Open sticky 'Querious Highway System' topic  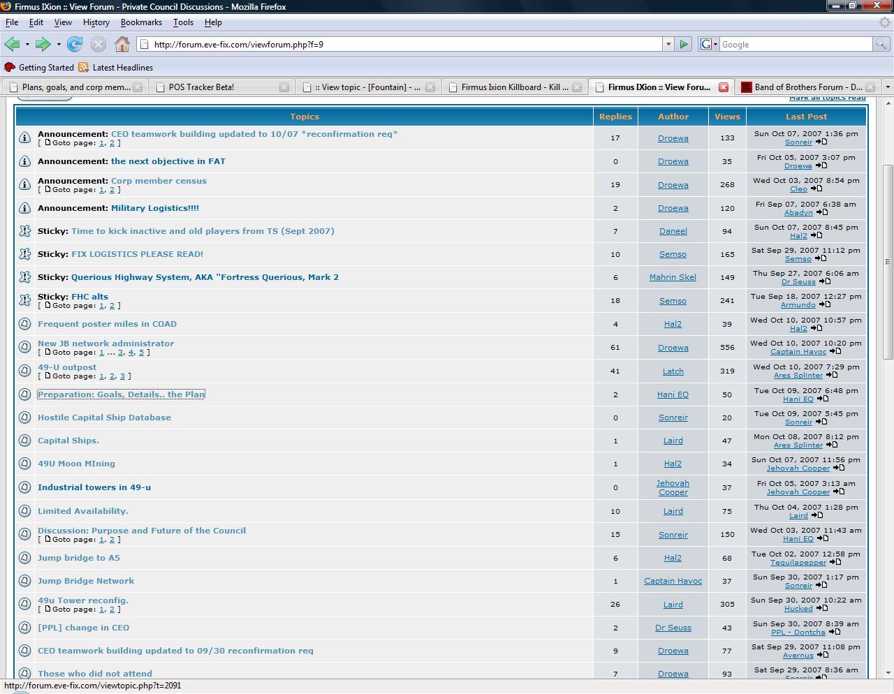[x=205, y=277]
